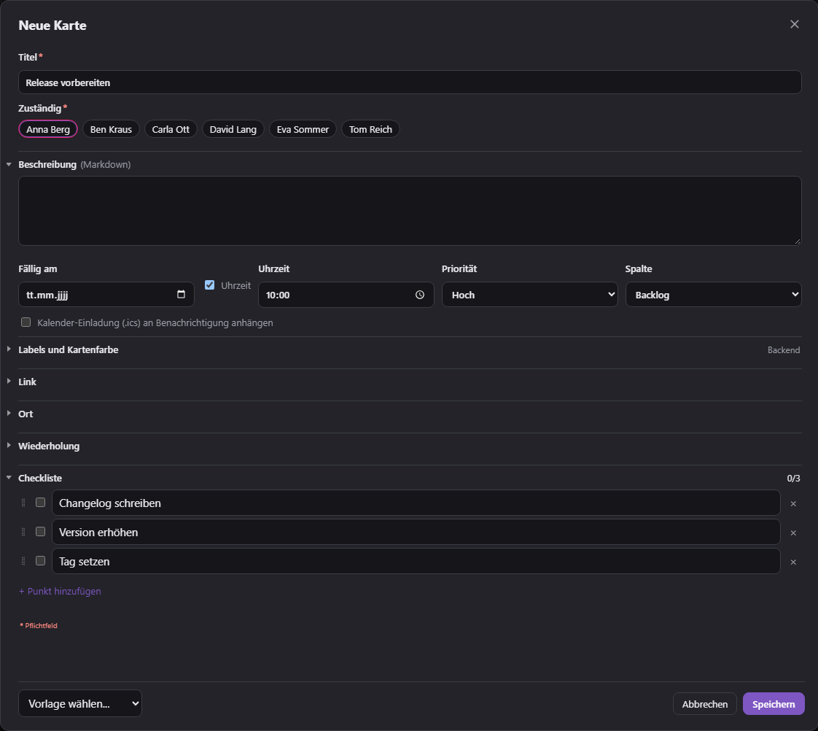Enable Kalender-Einladung (.ics) attachment checkbox
This screenshot has width=818, height=731.
pyautogui.click(x=26, y=322)
